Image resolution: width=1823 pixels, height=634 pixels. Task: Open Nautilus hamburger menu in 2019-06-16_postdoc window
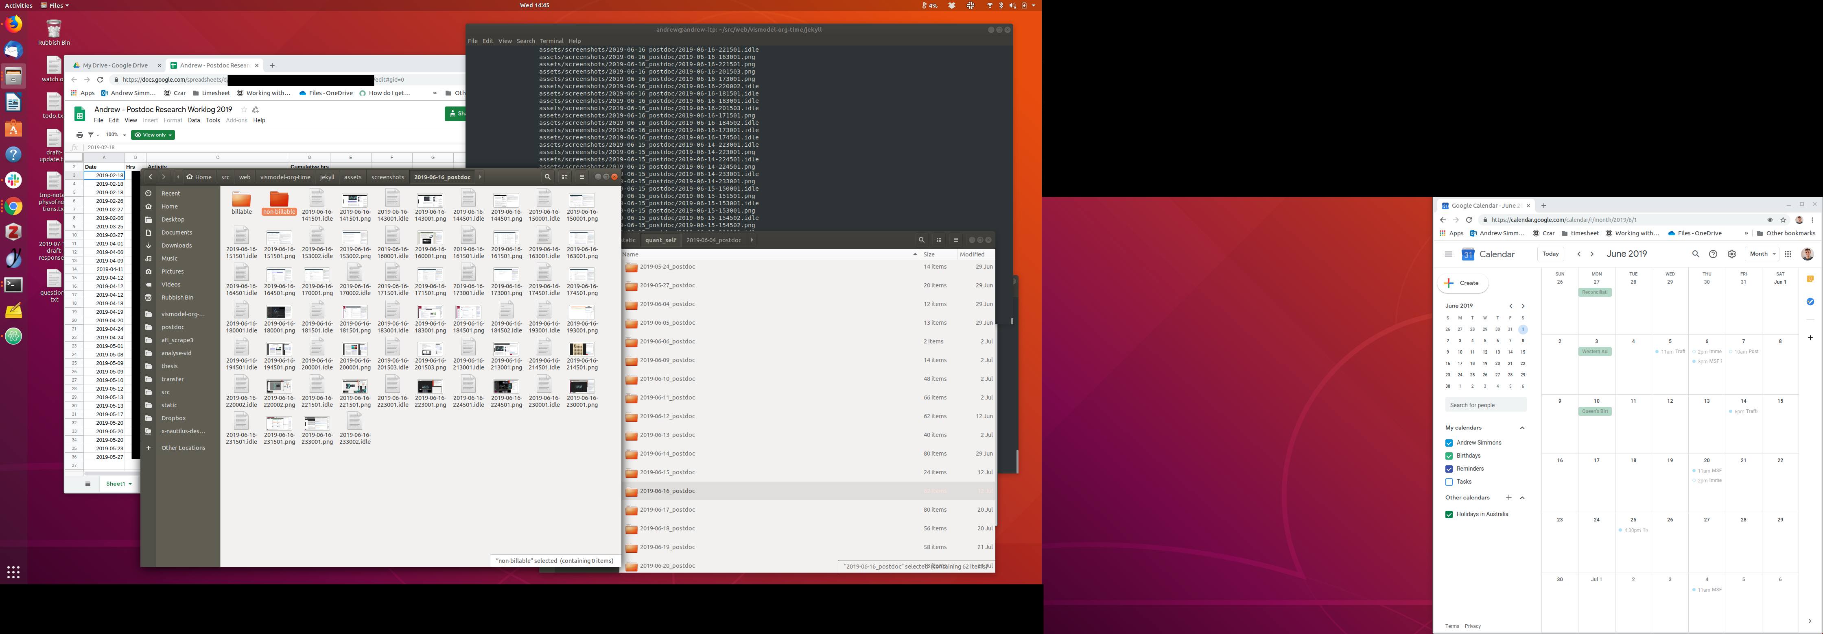[582, 178]
